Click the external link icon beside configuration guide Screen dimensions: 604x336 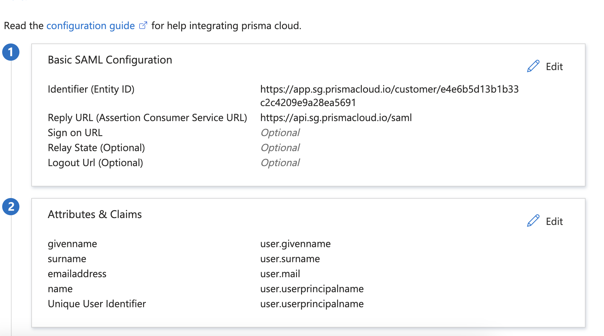pyautogui.click(x=143, y=26)
